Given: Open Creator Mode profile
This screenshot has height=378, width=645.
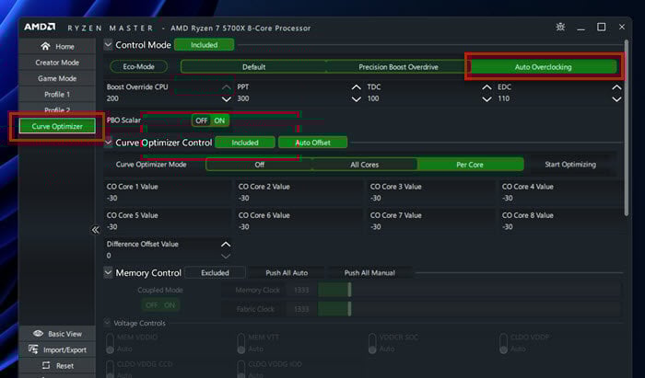Looking at the screenshot, I should pos(57,63).
